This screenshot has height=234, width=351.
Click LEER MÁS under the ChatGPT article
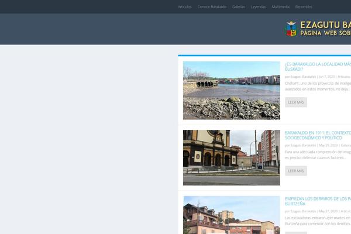pyautogui.click(x=296, y=102)
